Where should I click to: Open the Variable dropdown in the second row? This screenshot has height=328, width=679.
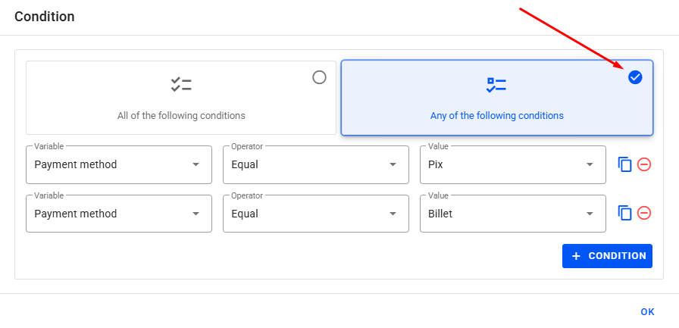pos(119,214)
